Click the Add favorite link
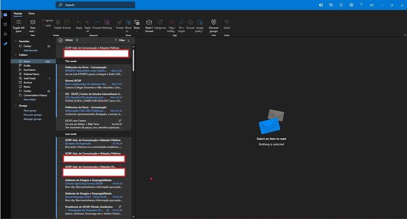Viewport: 407px width, 219px height. click(30, 50)
